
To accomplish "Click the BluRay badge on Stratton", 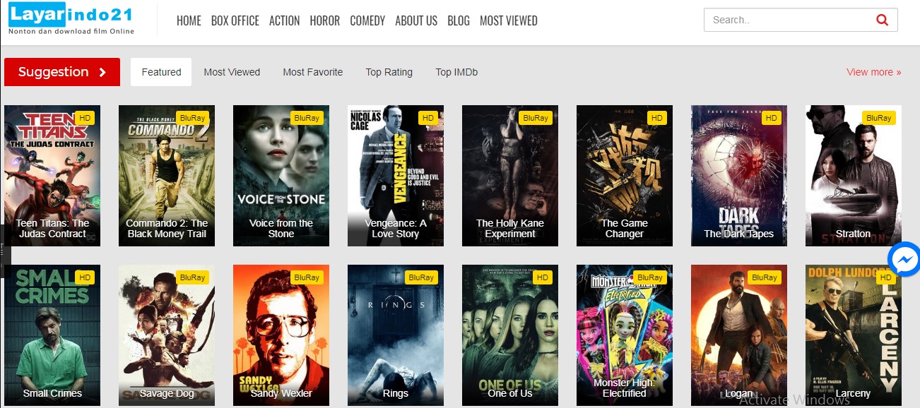I will coord(879,118).
